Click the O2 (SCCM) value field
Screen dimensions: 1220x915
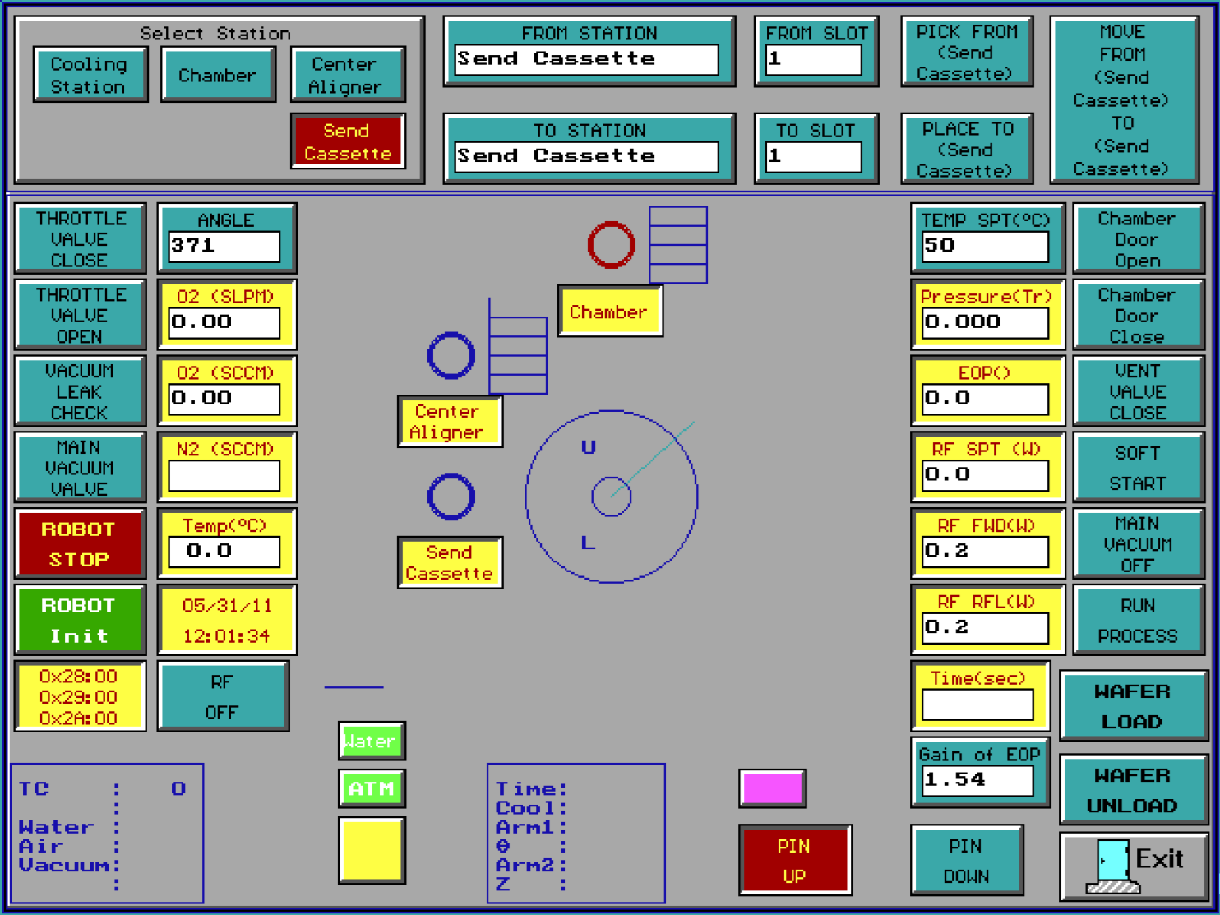pyautogui.click(x=224, y=399)
